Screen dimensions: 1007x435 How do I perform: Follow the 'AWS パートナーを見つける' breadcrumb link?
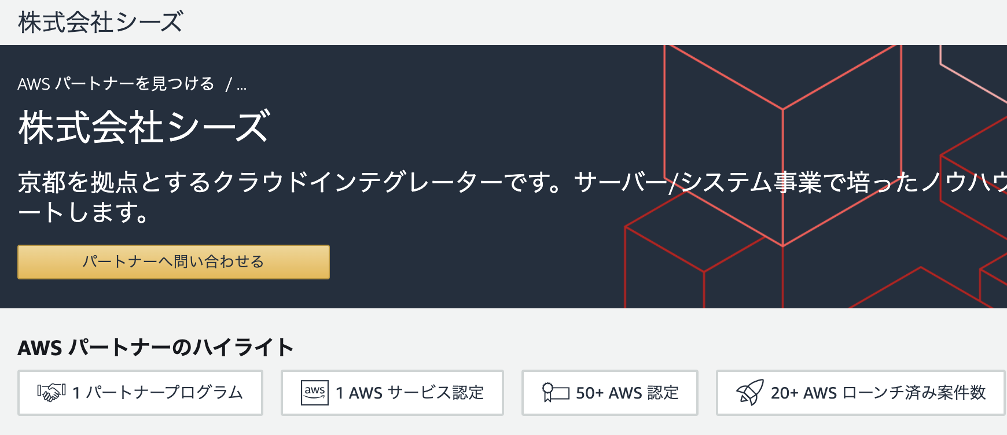click(116, 84)
